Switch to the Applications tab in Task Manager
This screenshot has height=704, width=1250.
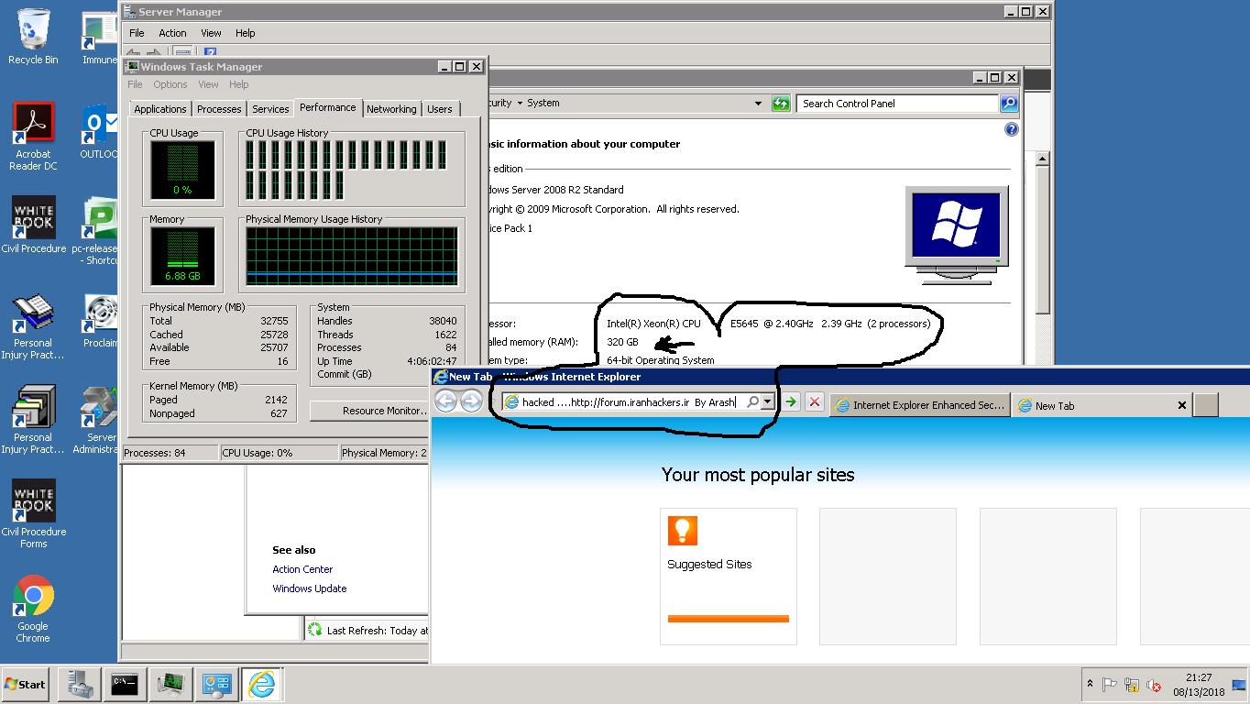(x=160, y=109)
